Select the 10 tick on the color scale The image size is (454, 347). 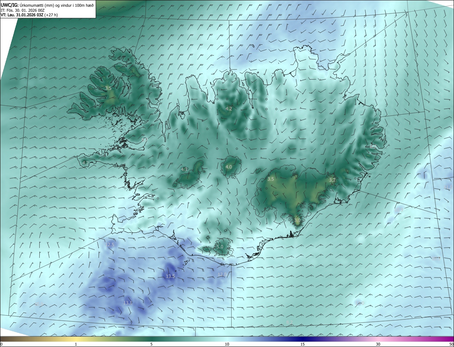(x=227, y=344)
